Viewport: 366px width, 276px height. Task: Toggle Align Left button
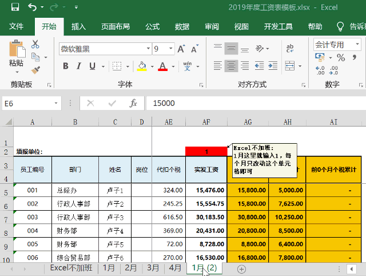tap(218, 66)
